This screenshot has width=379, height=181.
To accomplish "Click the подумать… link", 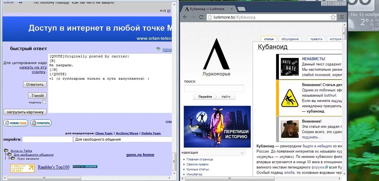I will [311, 137].
